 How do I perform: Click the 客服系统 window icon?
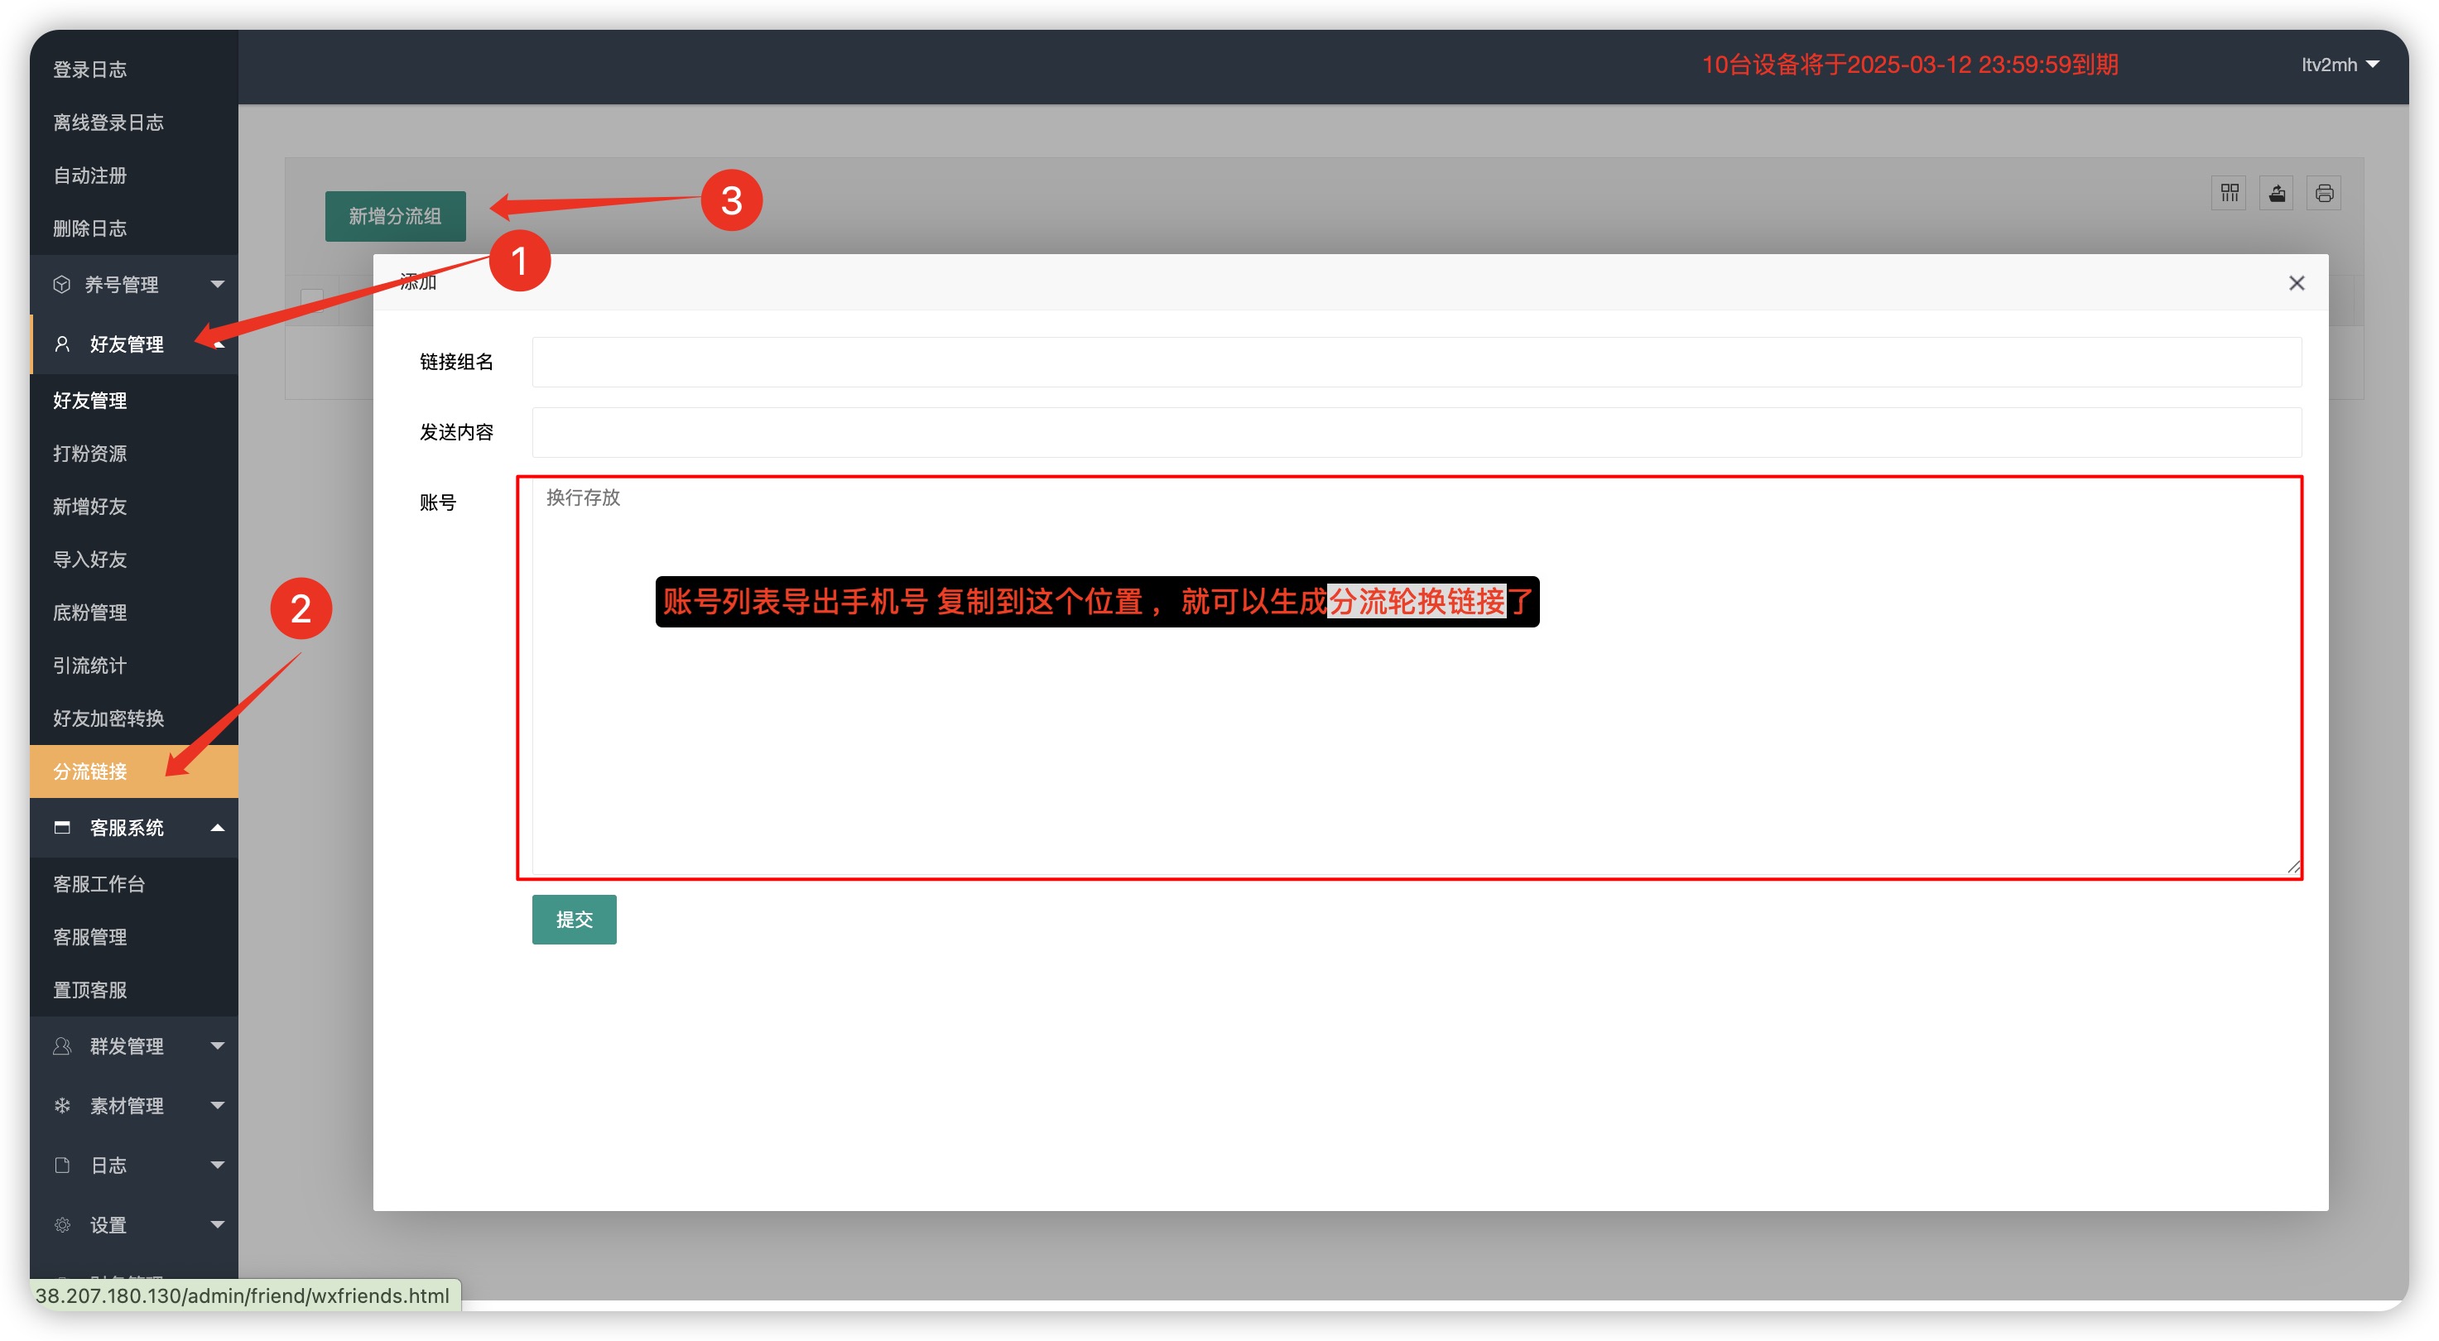coord(62,827)
